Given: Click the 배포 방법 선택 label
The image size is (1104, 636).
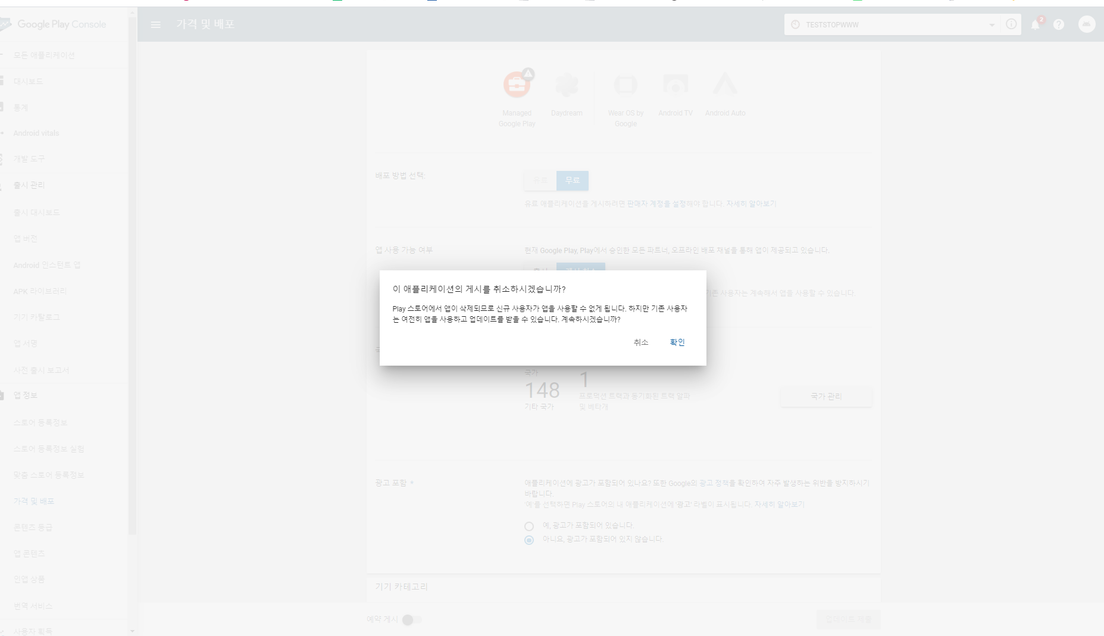Looking at the screenshot, I should point(401,176).
